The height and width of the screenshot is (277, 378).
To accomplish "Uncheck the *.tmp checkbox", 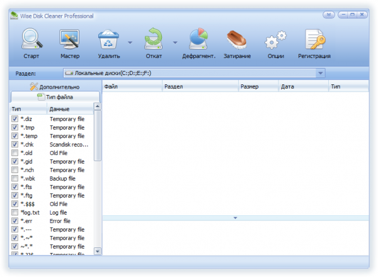I will tap(15, 127).
